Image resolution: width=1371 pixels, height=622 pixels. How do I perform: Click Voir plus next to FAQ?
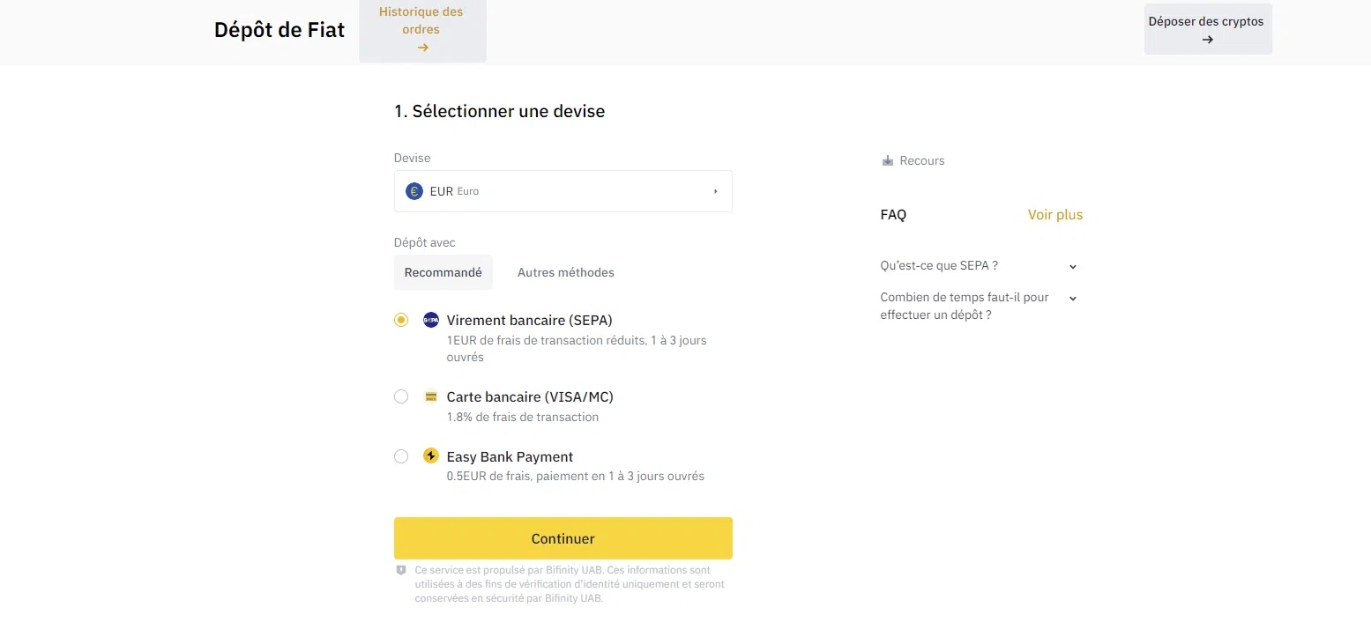[x=1055, y=214]
